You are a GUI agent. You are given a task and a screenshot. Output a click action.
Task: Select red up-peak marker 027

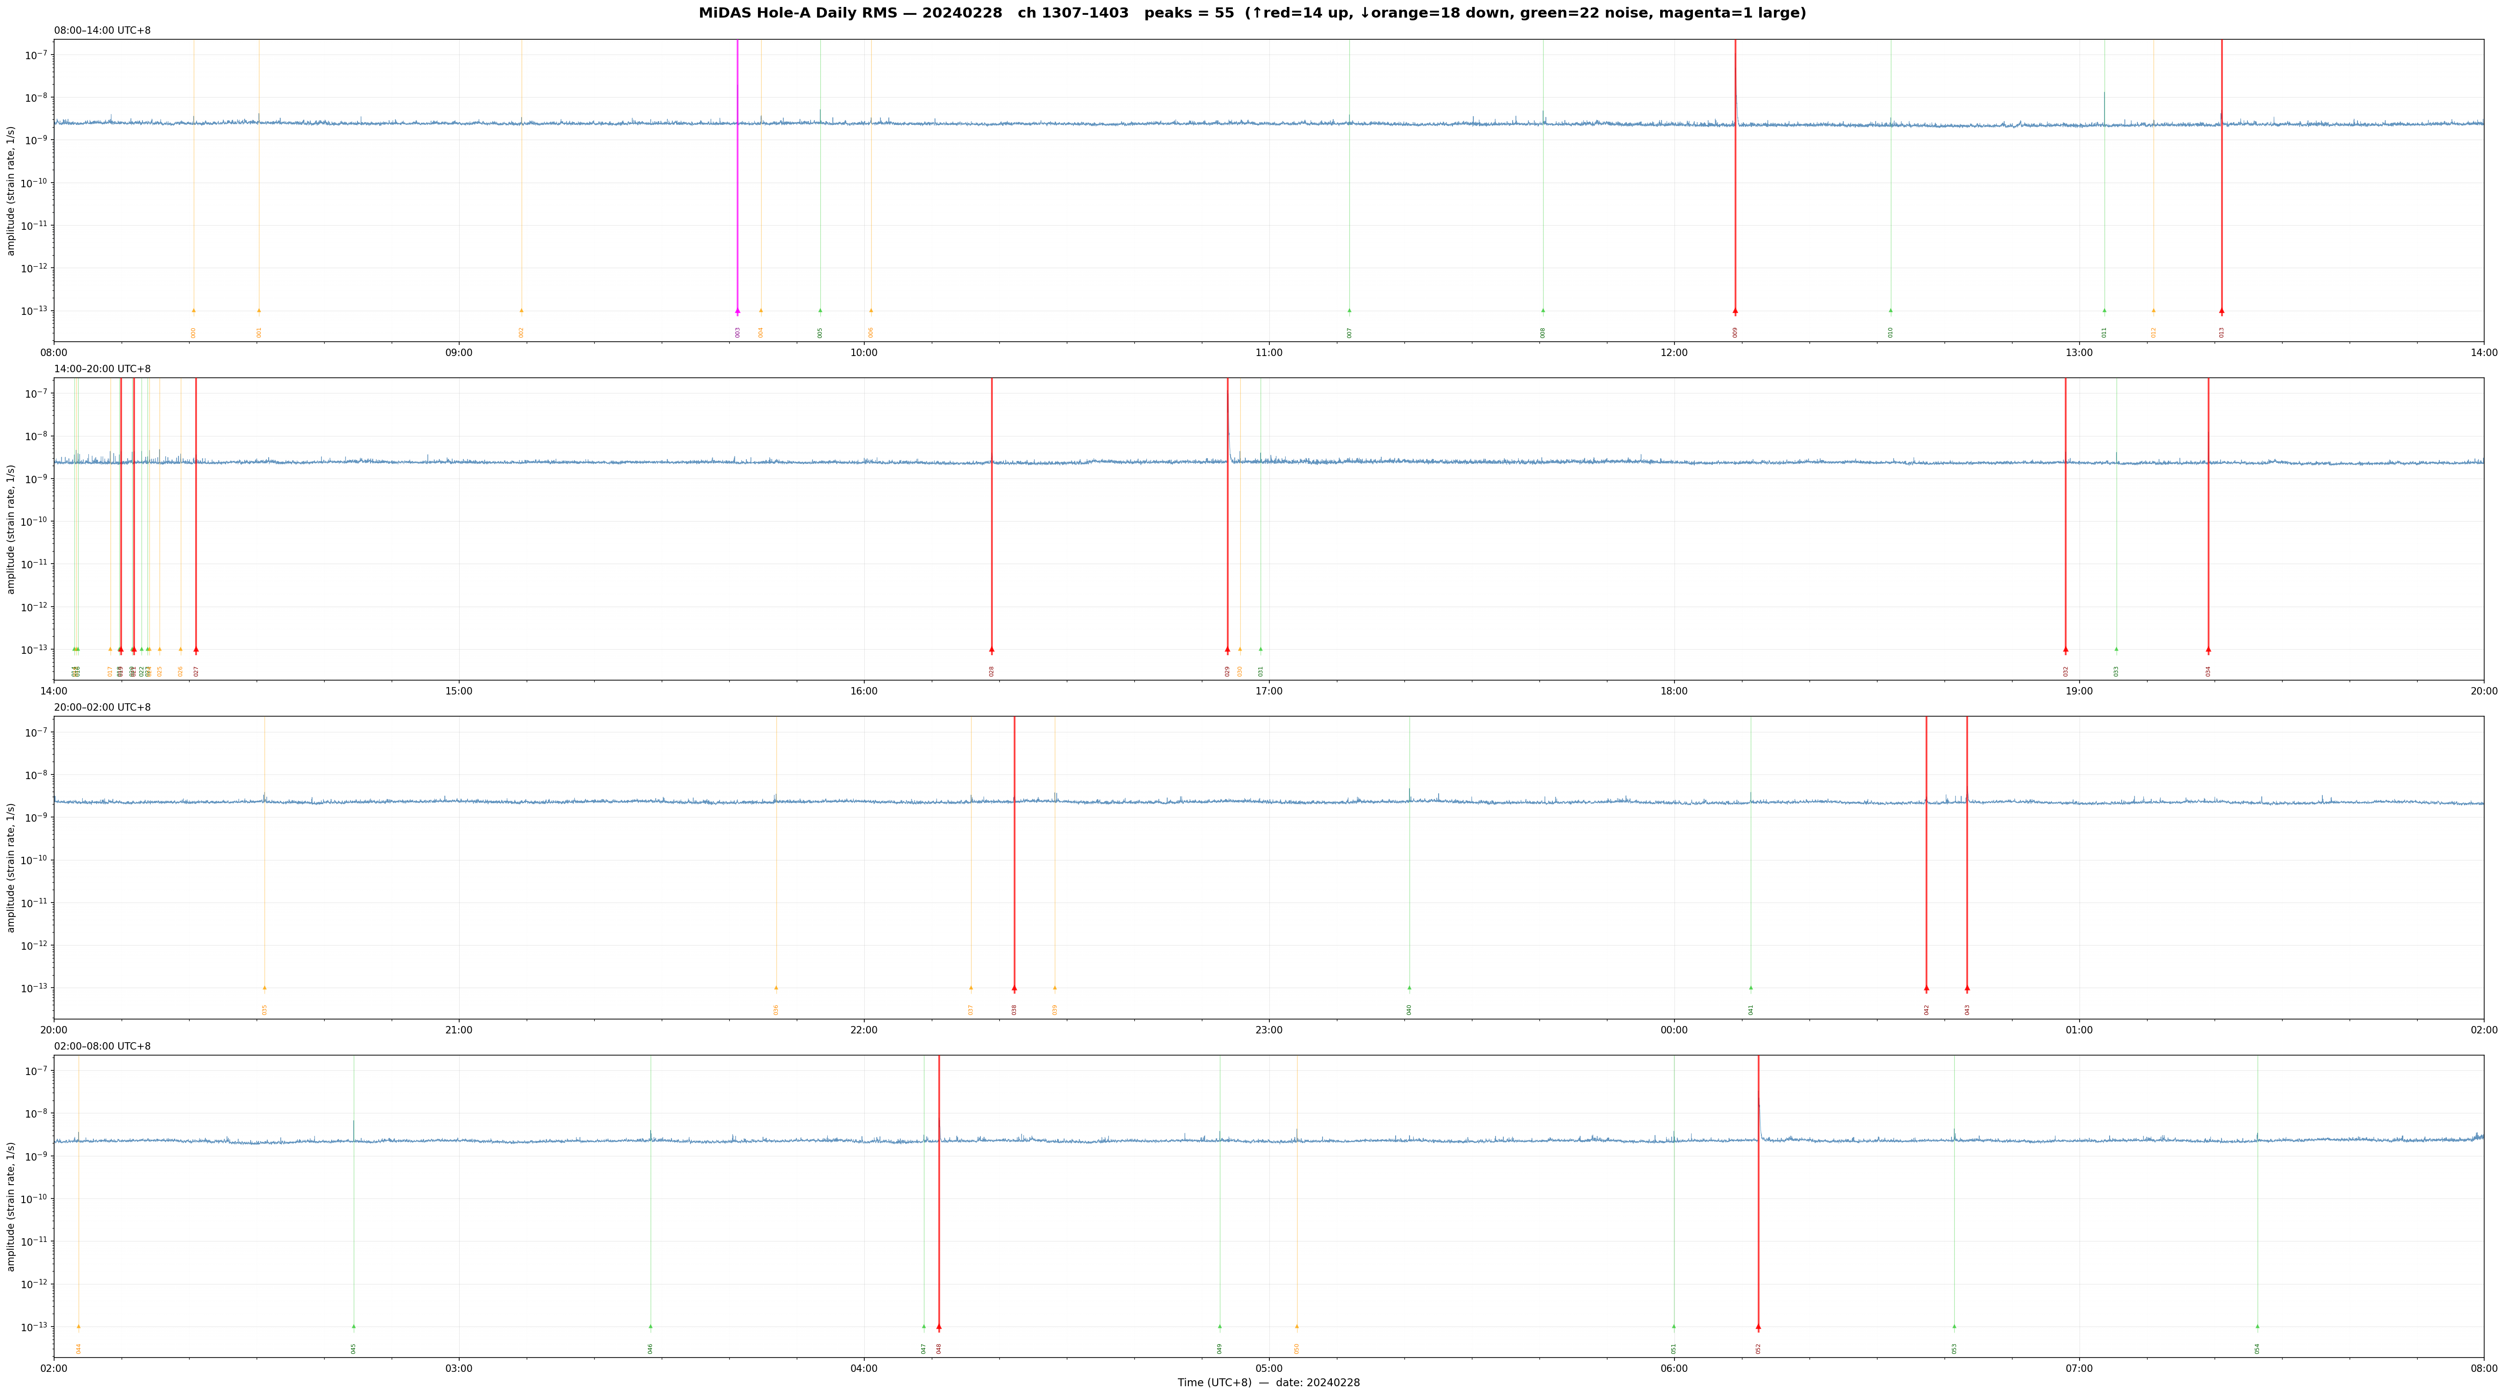coord(196,649)
